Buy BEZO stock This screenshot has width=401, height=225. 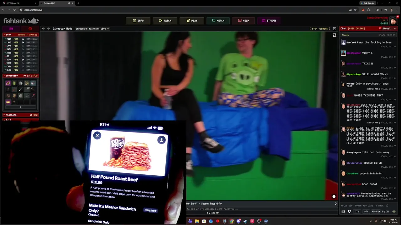coord(29,70)
